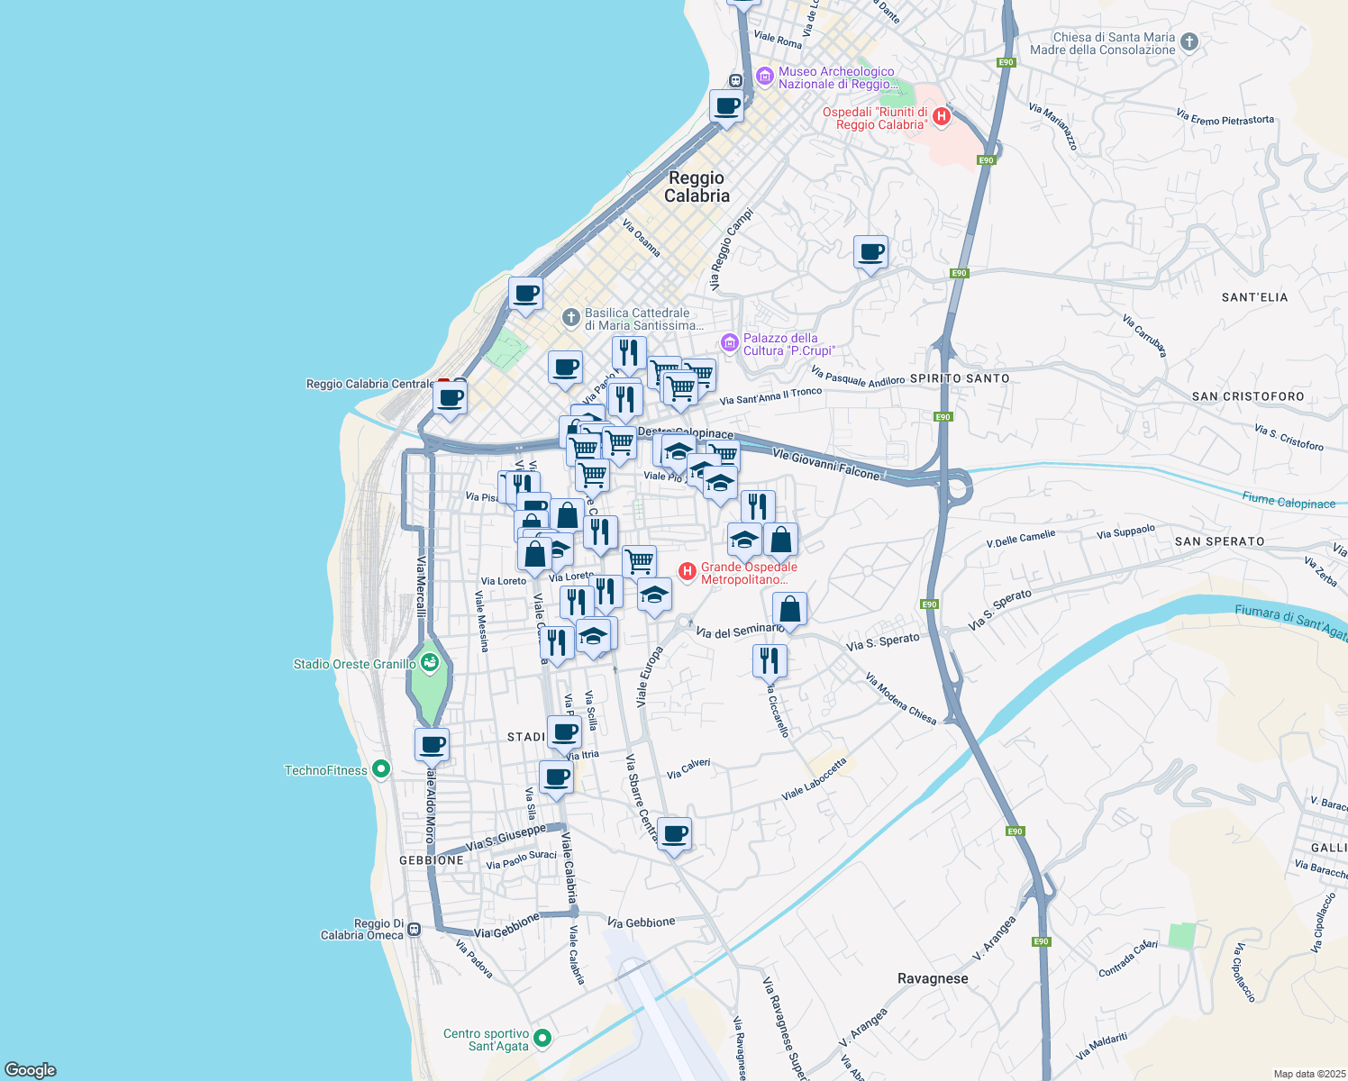This screenshot has height=1081, width=1348.
Task: Click the SANT'ELIA district label
Action: tap(1254, 297)
